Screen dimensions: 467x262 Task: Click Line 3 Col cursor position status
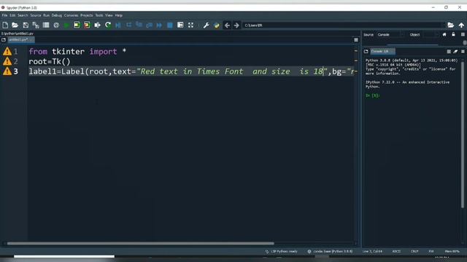coord(372,251)
